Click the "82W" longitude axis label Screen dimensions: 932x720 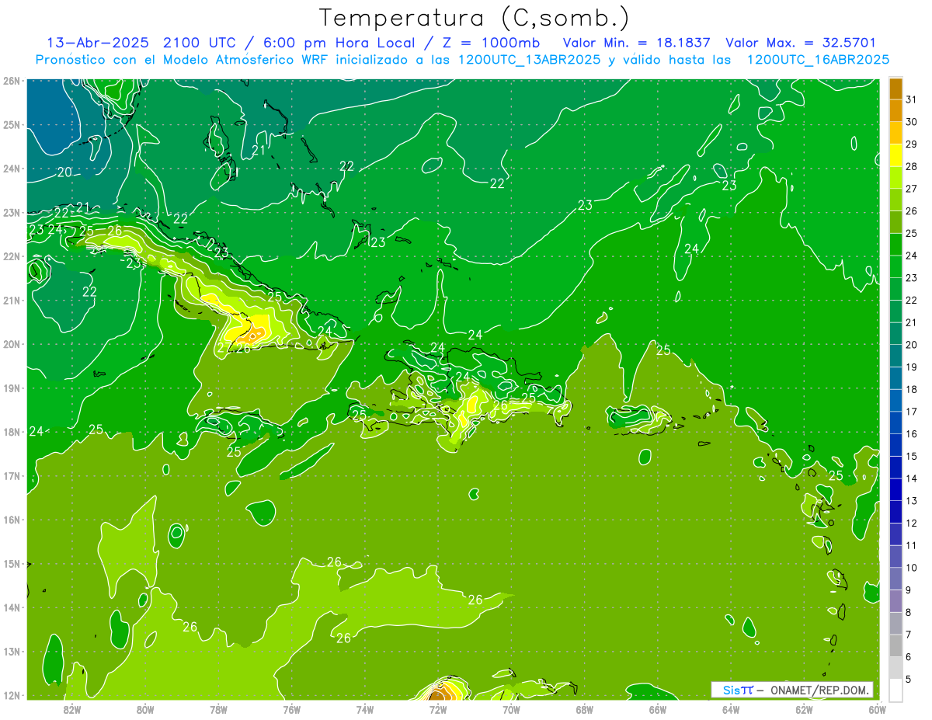[71, 709]
